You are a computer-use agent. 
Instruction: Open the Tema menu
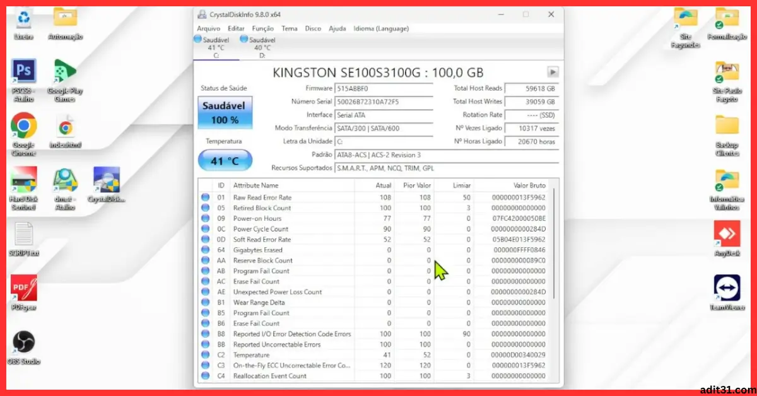point(290,28)
